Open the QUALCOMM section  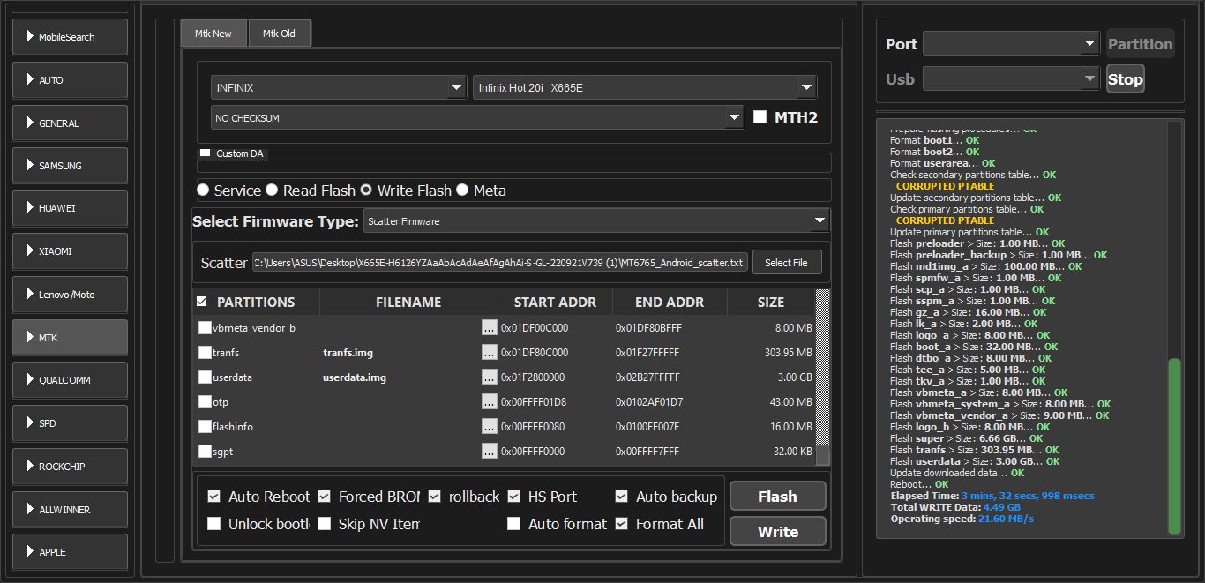(71, 380)
